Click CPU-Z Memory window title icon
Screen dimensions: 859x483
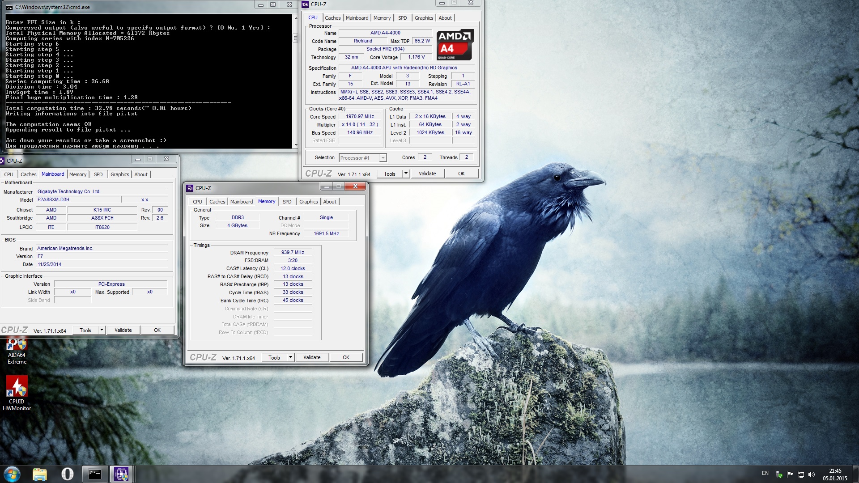[190, 188]
